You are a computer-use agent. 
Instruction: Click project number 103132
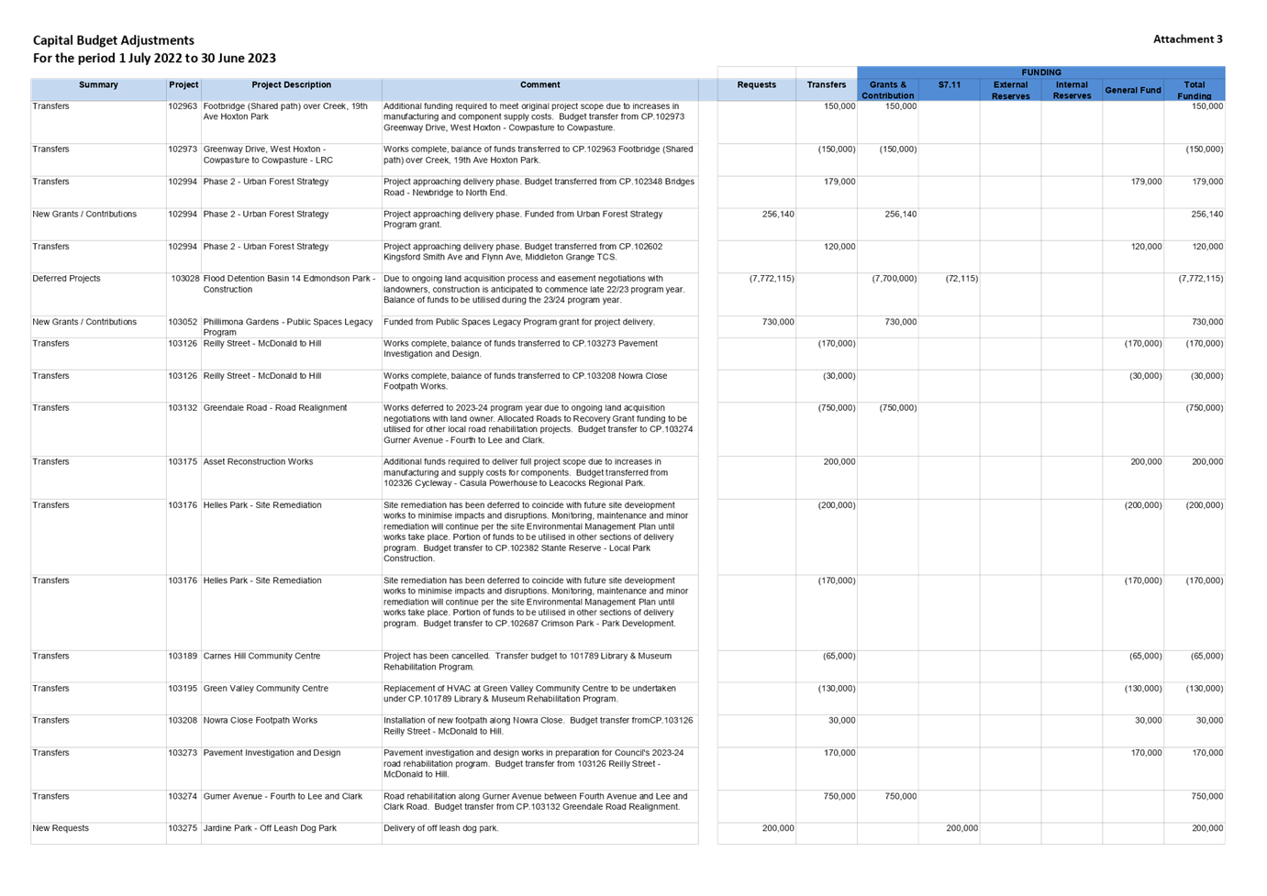(x=183, y=408)
